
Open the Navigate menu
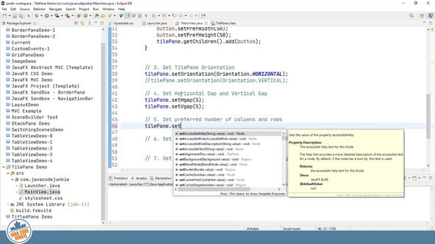pos(56,9)
